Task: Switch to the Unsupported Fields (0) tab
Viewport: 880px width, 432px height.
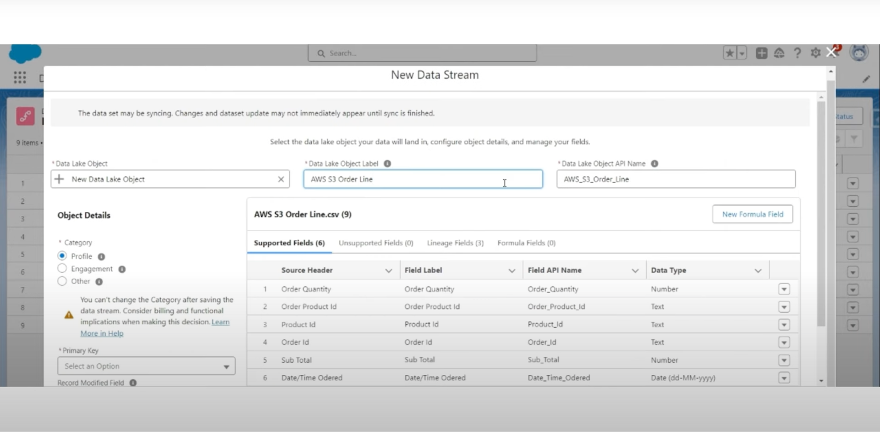Action: click(376, 243)
